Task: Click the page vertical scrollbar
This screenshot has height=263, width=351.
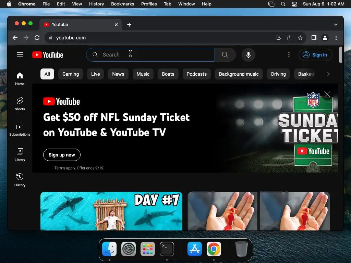Action: [340, 55]
